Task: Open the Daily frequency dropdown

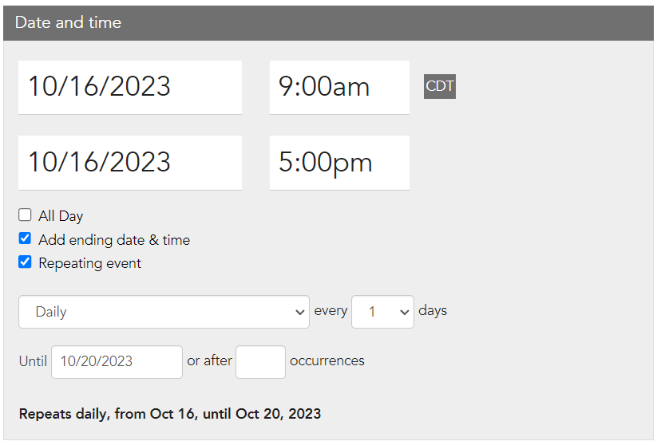Action: [x=164, y=312]
